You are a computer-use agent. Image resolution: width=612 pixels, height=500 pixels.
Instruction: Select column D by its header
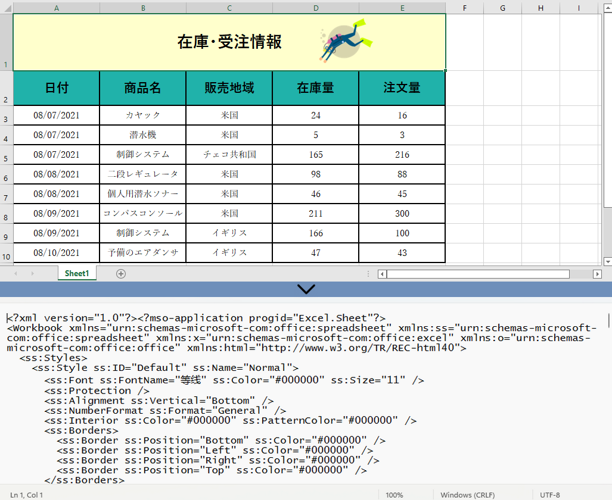pos(315,8)
